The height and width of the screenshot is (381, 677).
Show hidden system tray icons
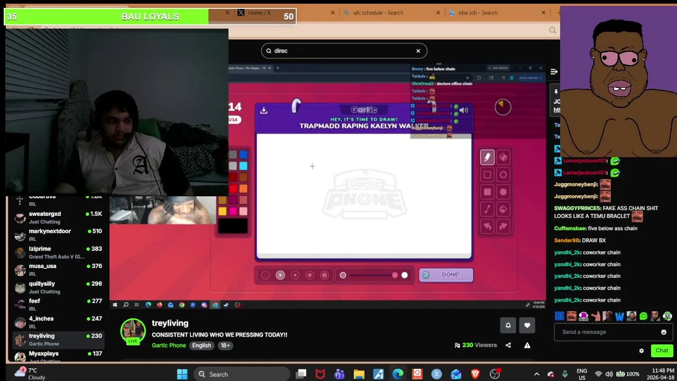pos(536,374)
